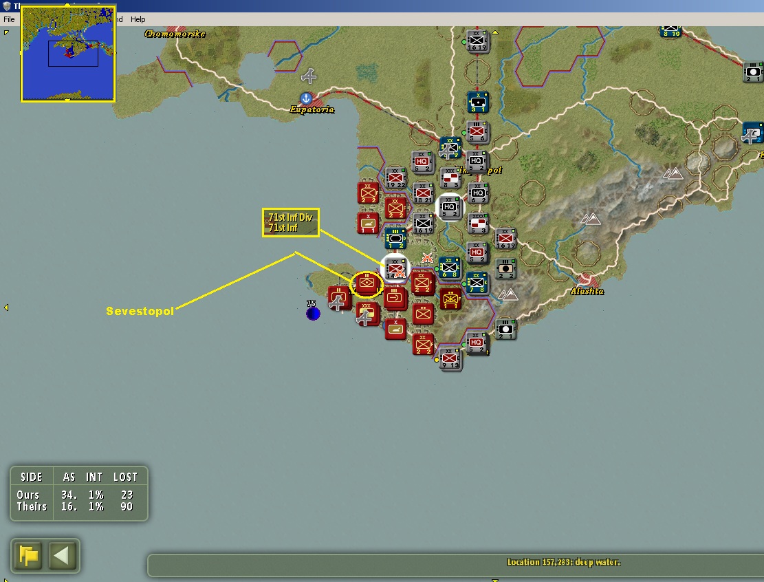Select the white-highlighted black HQ 5-2 counter
This screenshot has height=582, width=764.
pyautogui.click(x=449, y=206)
